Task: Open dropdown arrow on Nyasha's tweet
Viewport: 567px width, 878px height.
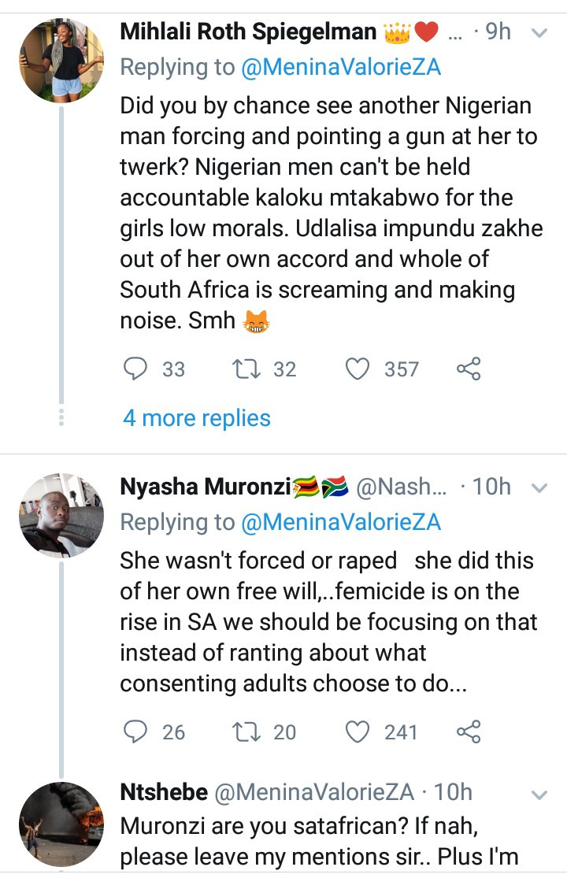Action: (539, 489)
